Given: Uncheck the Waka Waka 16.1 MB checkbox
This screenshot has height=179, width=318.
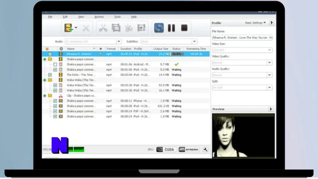Looking at the screenshot, I should (x=55, y=90).
